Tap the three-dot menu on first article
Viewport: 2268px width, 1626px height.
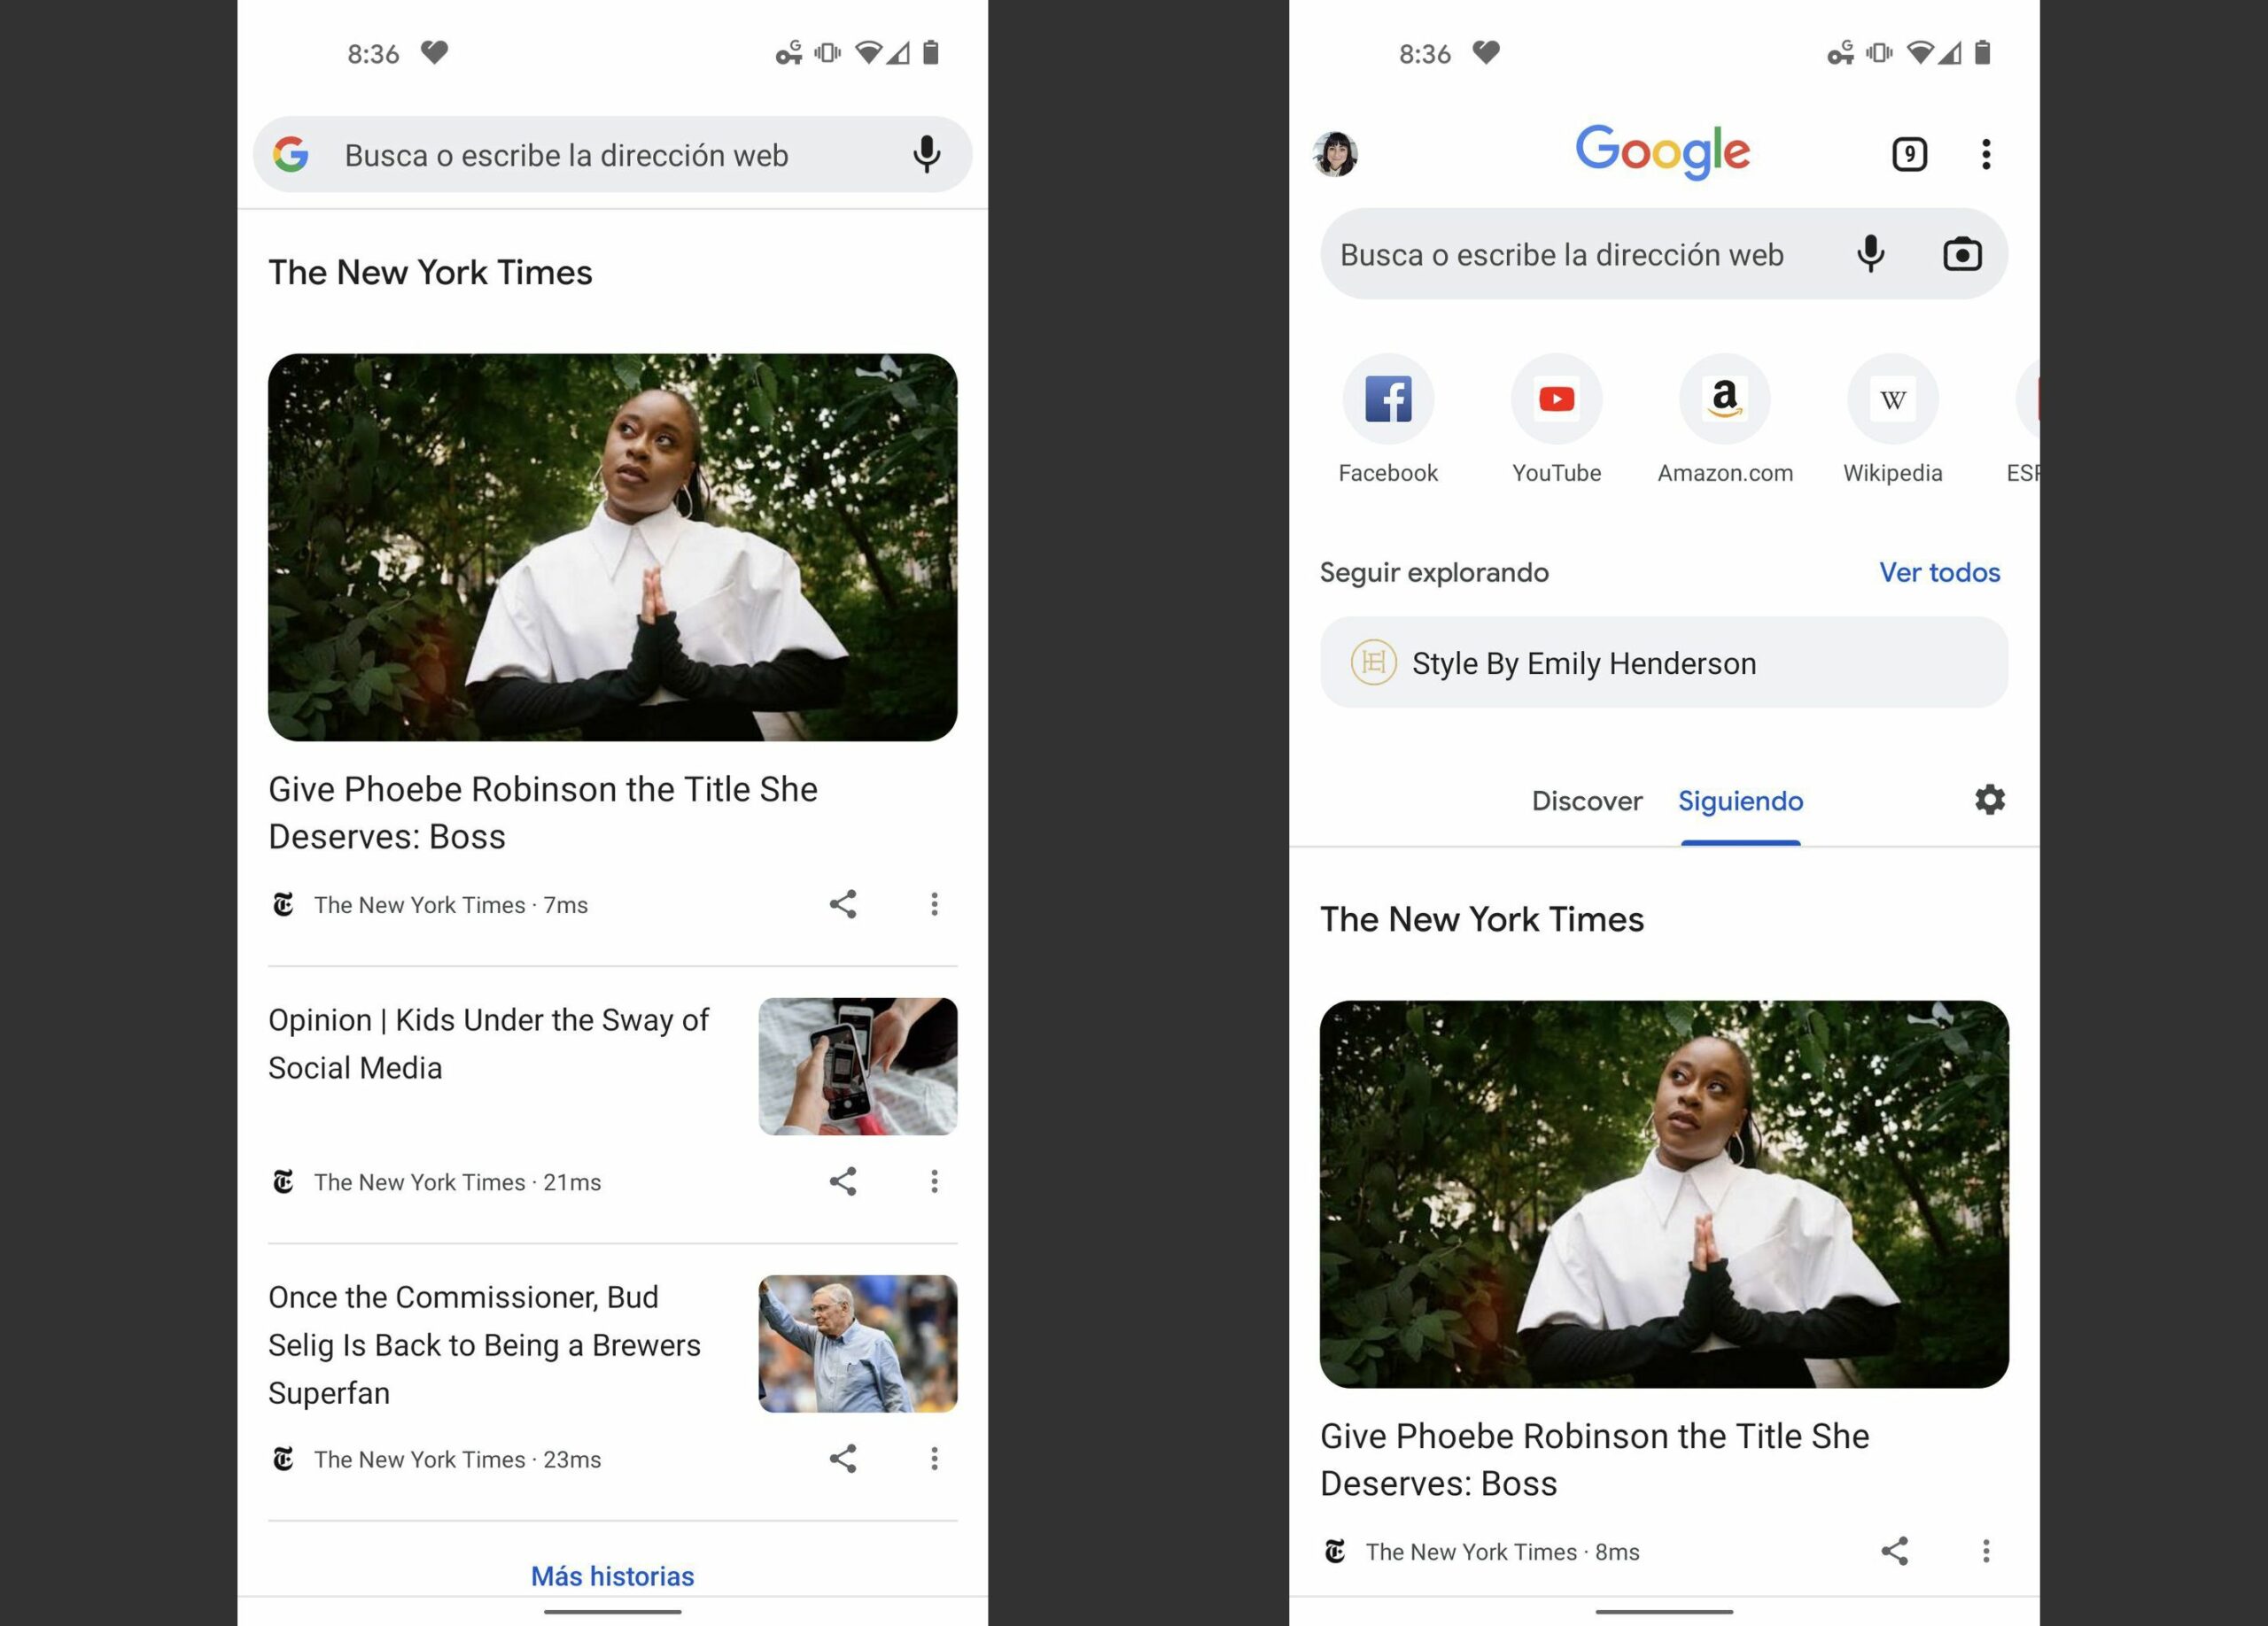[935, 902]
